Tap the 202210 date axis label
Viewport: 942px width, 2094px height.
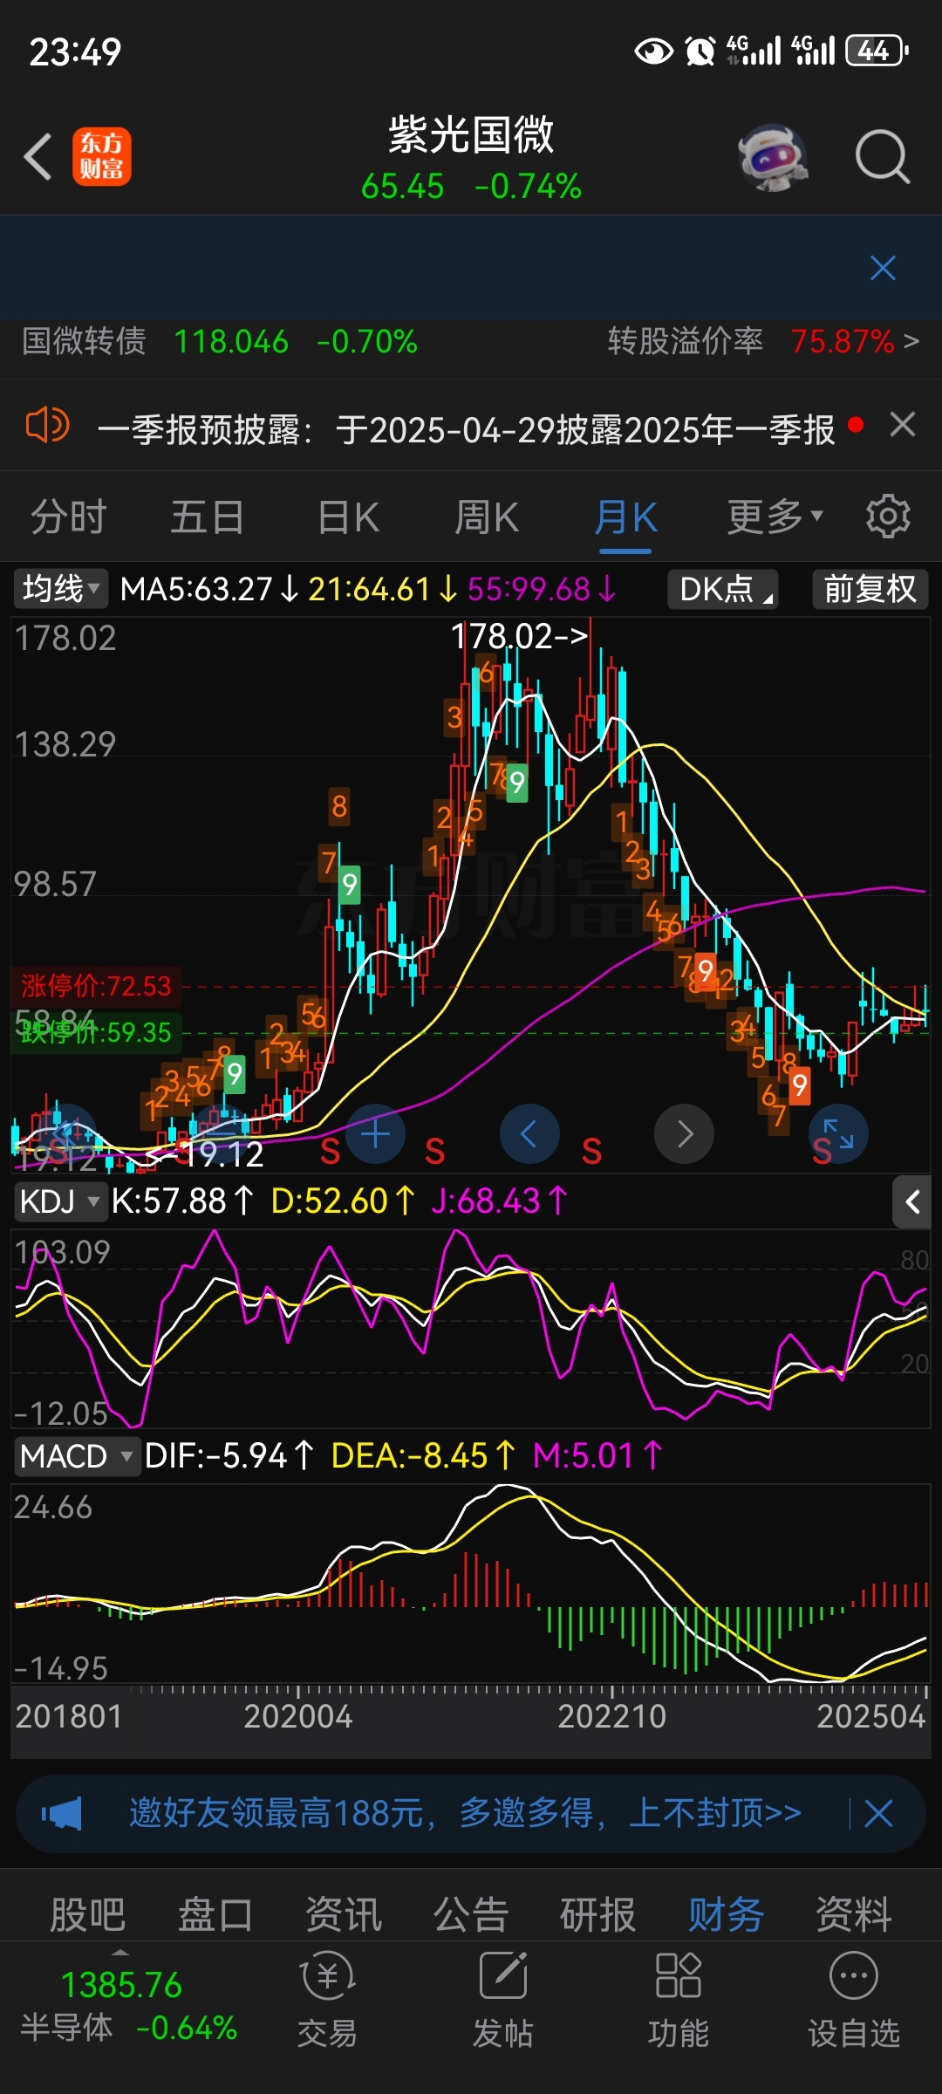pyautogui.click(x=611, y=1716)
